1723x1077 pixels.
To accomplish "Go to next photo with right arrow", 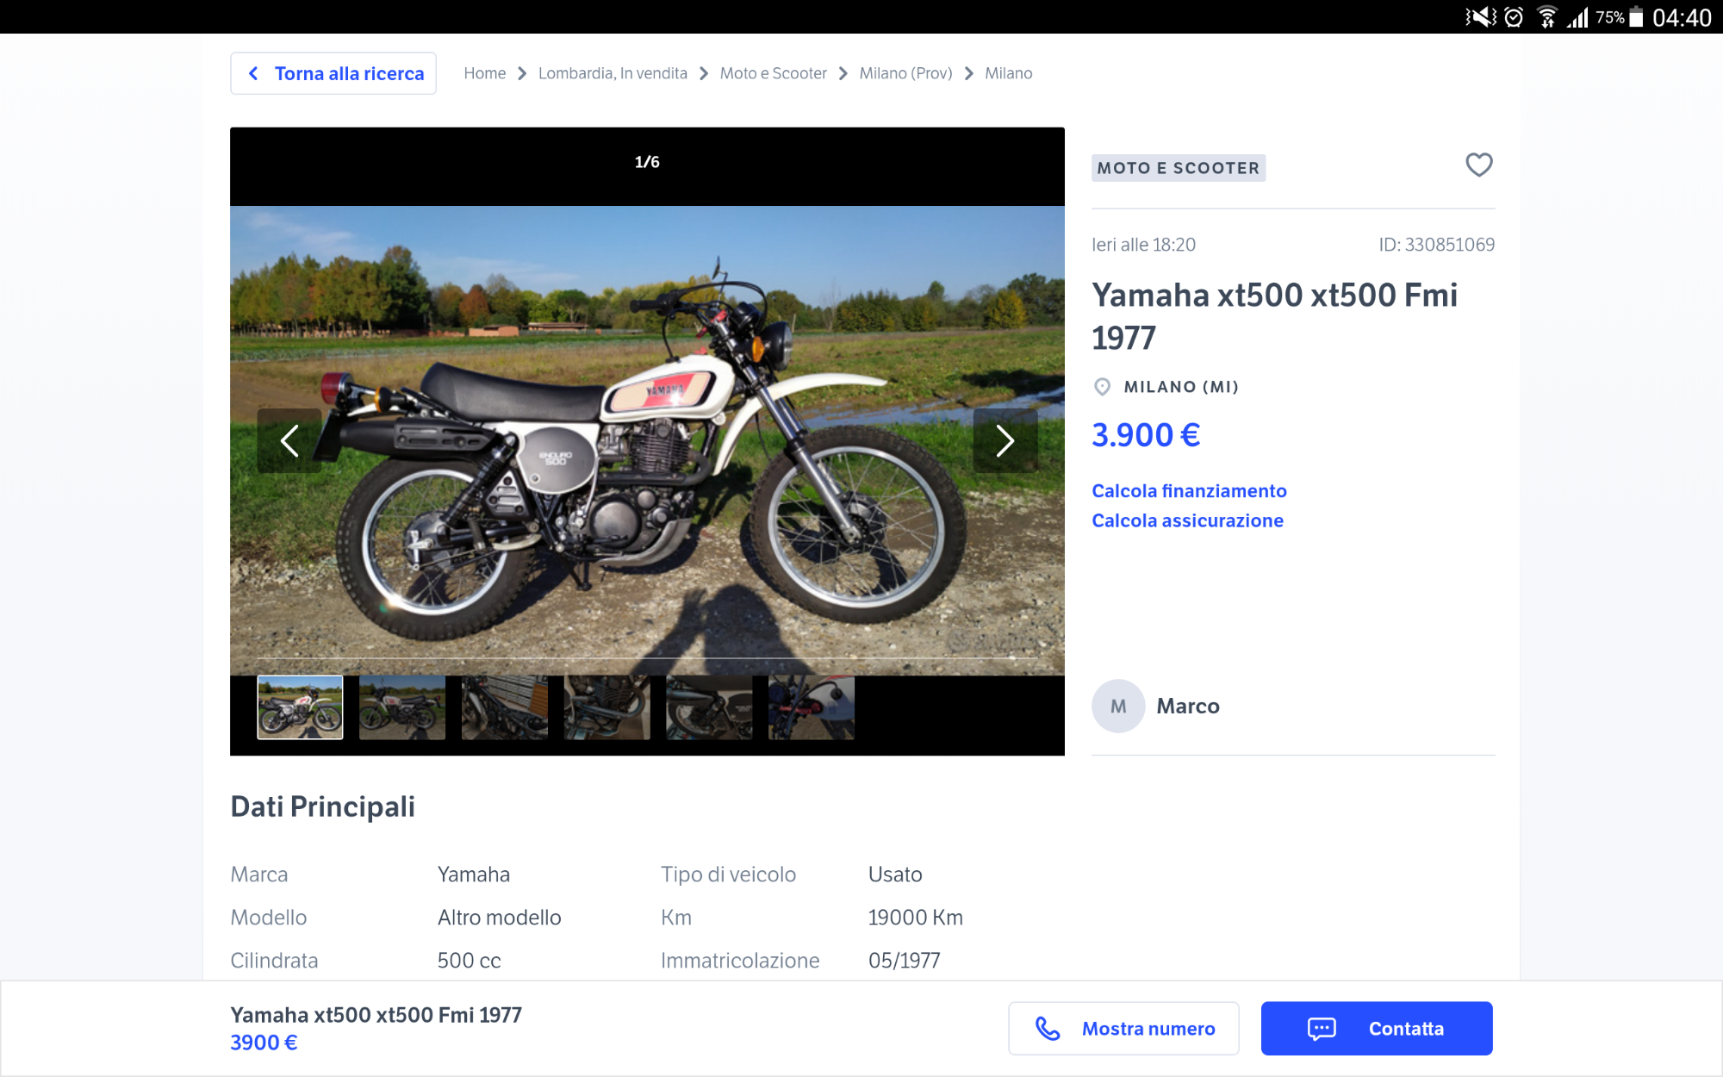I will click(x=1005, y=441).
